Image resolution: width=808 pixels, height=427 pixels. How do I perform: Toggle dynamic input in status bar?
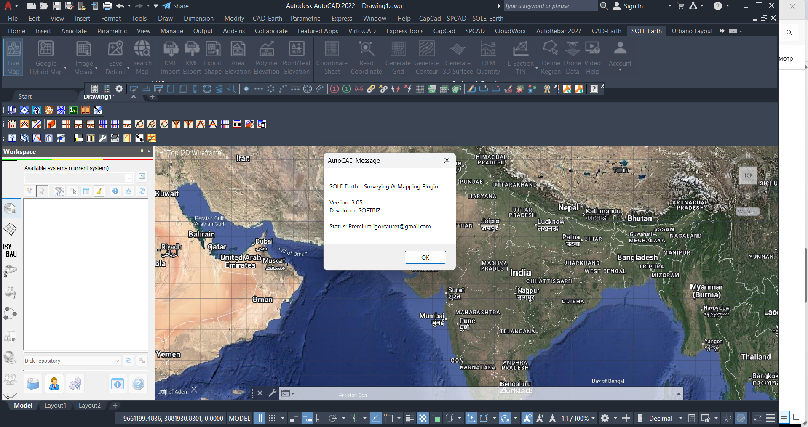click(308, 418)
